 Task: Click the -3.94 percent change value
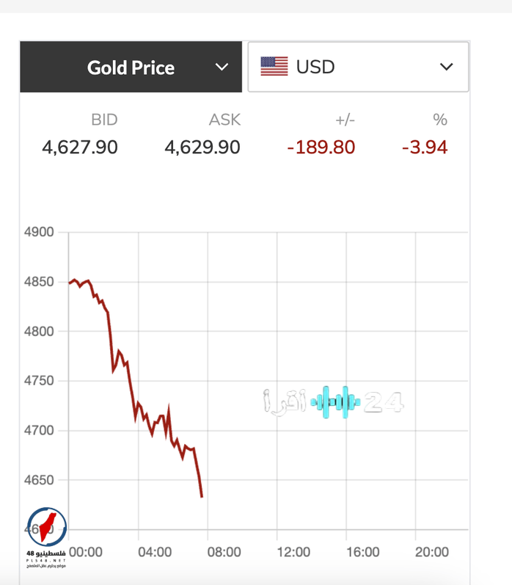click(x=425, y=147)
